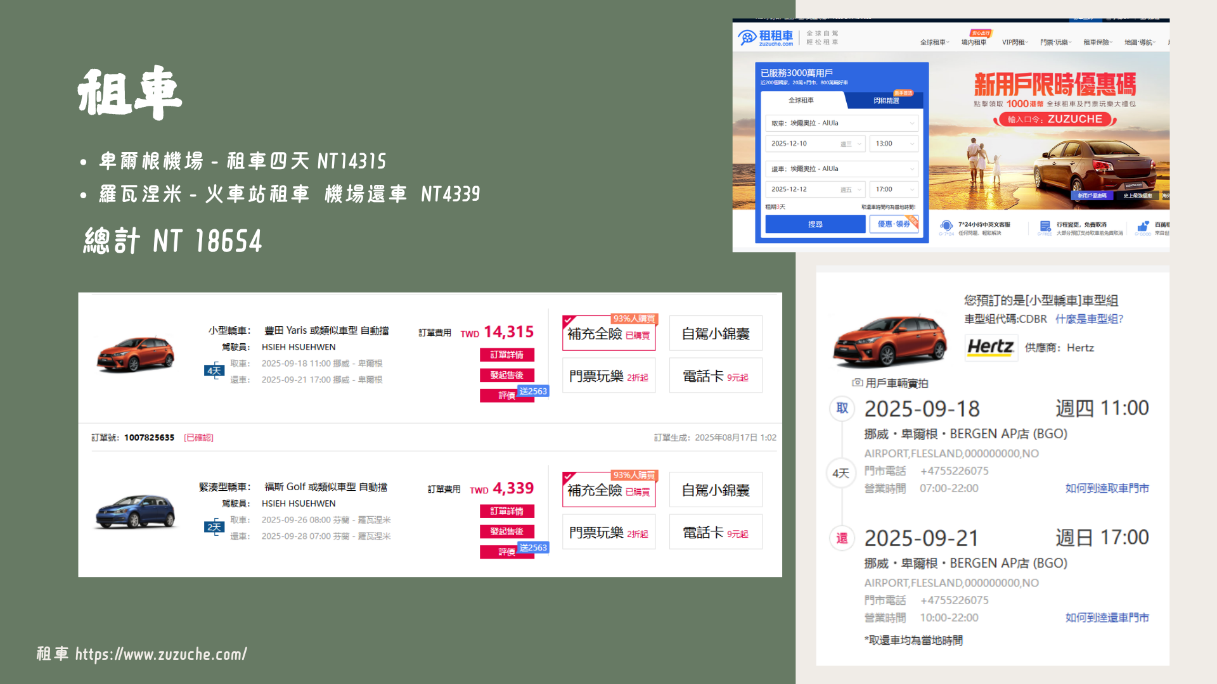Click the Hertz supplier logo
This screenshot has width=1217, height=684.
990,347
